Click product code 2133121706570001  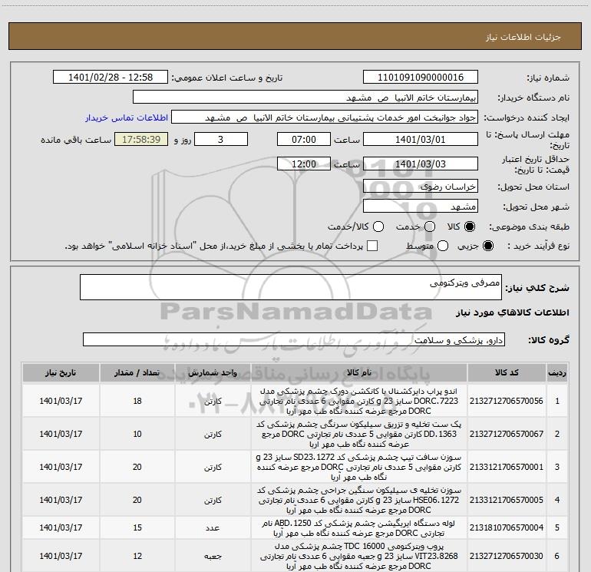point(507,467)
